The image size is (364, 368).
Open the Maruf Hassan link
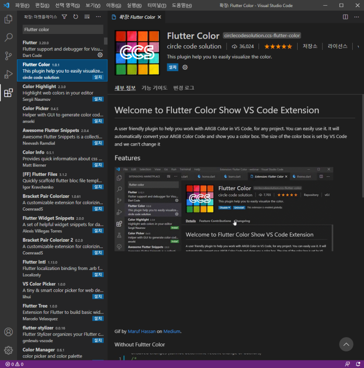[142, 331]
